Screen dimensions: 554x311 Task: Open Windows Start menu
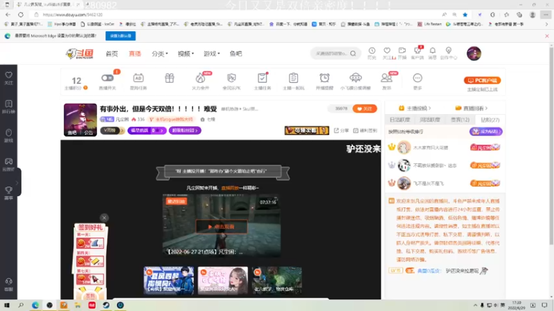pyautogui.click(x=7, y=305)
